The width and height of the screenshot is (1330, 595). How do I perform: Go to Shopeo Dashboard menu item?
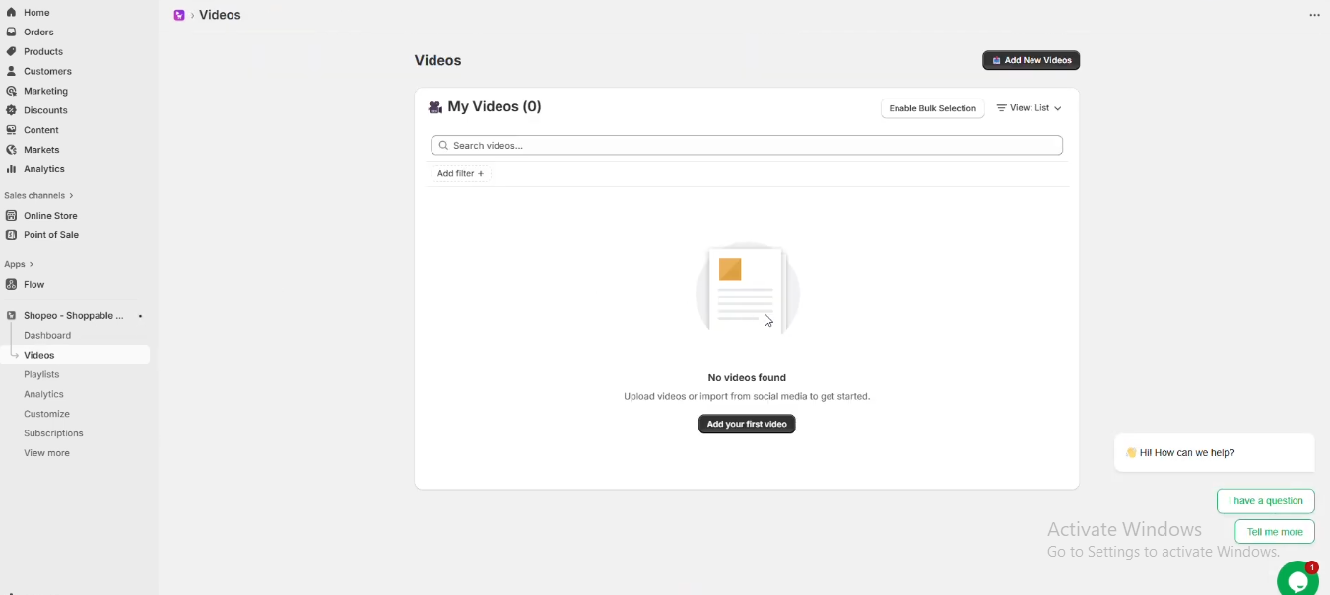pyautogui.click(x=47, y=335)
